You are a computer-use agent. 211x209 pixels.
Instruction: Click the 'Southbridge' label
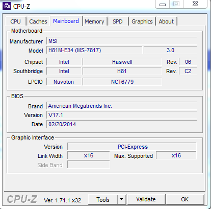click(x=28, y=71)
